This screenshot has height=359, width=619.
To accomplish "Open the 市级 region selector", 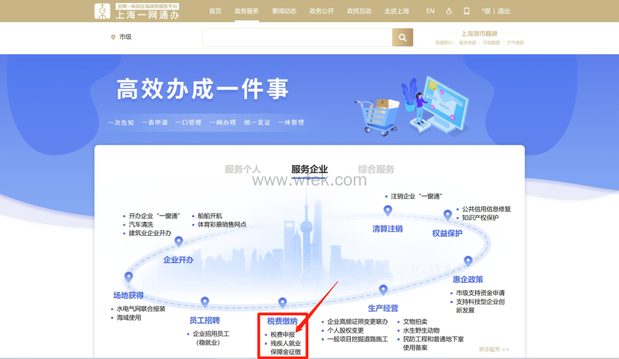I will [x=122, y=37].
